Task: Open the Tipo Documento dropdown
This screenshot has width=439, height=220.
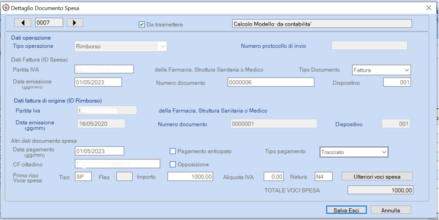Action: pyautogui.click(x=381, y=70)
